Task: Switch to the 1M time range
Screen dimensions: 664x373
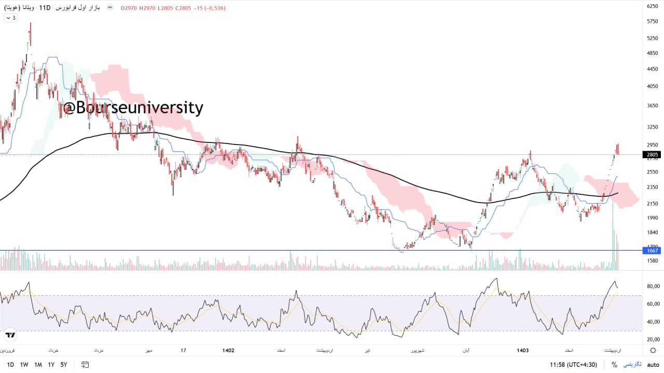Action: (x=38, y=365)
